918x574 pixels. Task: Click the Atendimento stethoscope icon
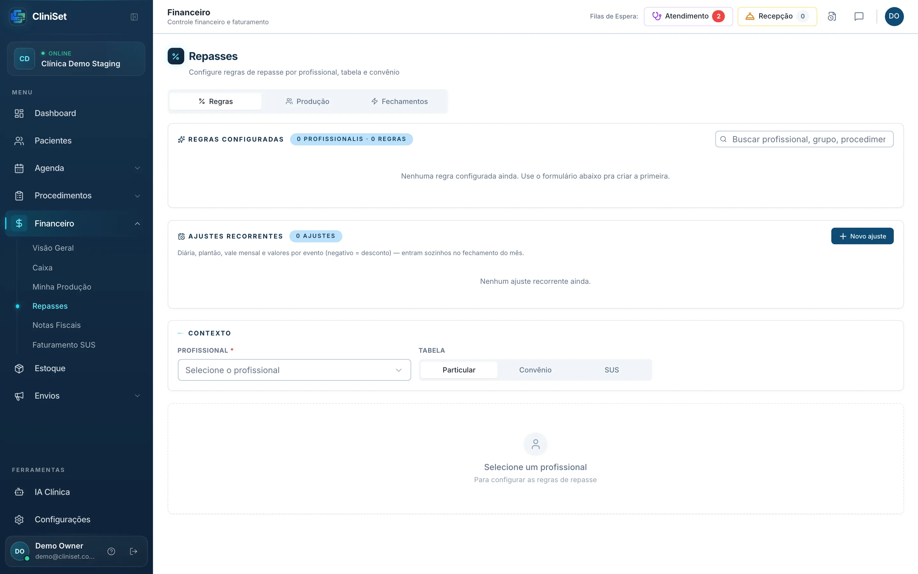click(657, 16)
